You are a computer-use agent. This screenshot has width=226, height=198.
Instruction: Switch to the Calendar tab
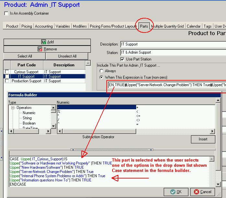pyautogui.click(x=194, y=26)
